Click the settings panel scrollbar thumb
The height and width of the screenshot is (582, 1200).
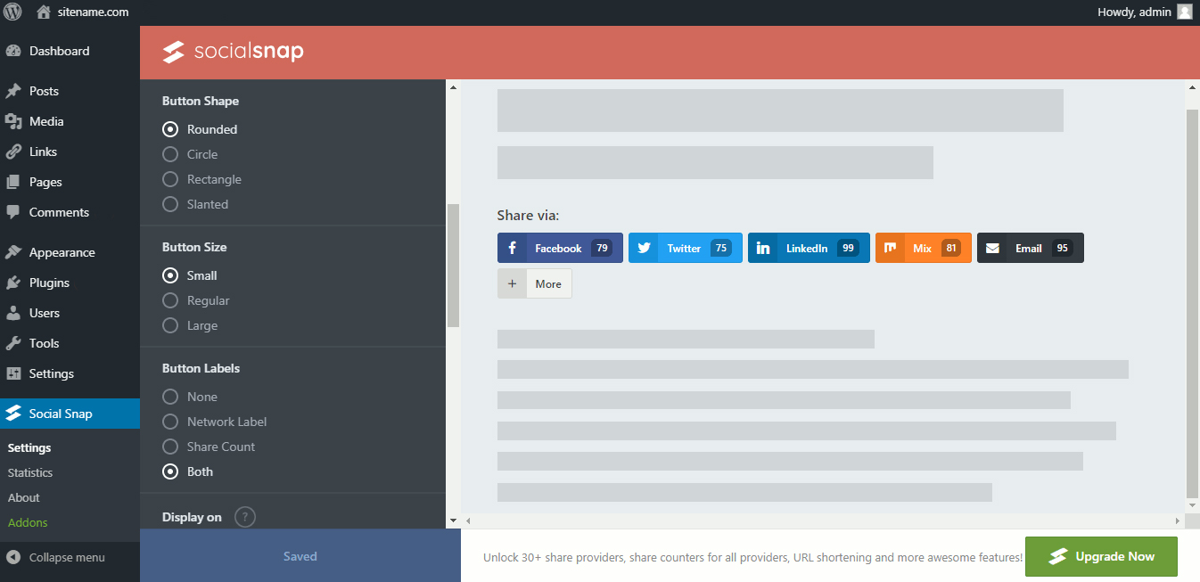[x=453, y=266]
